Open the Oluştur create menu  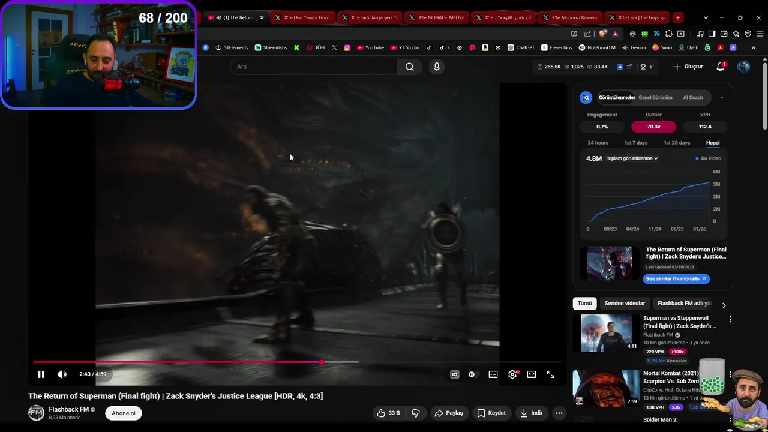coord(688,67)
